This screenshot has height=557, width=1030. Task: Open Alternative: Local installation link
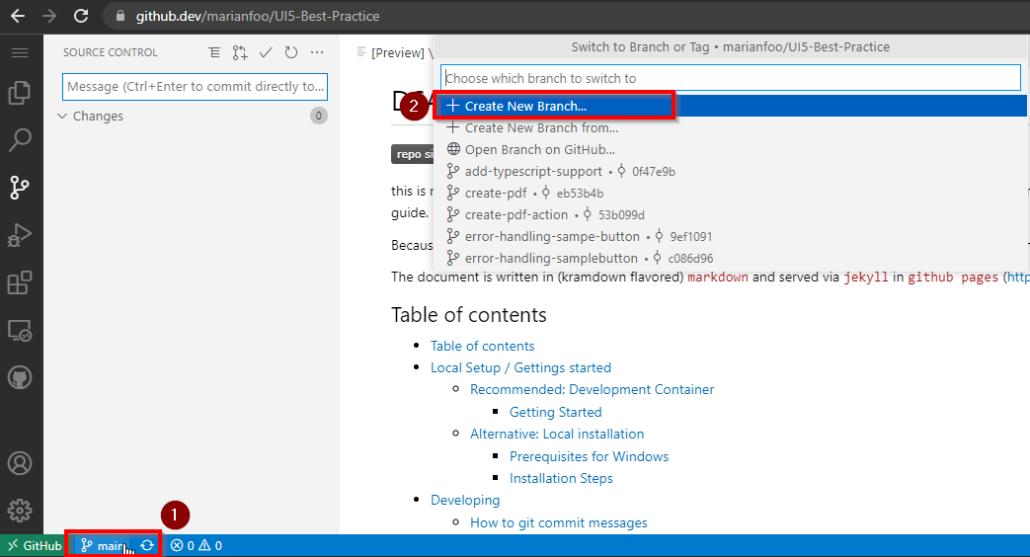[x=556, y=434]
